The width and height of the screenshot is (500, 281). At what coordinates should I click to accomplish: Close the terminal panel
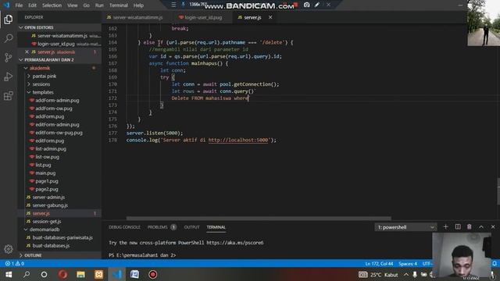(x=493, y=227)
